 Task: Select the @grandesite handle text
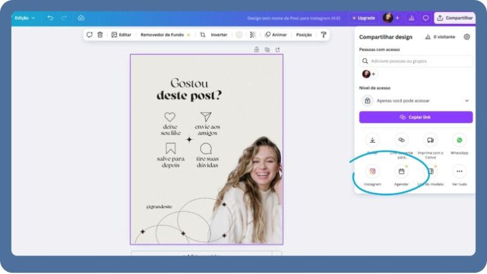(x=159, y=207)
